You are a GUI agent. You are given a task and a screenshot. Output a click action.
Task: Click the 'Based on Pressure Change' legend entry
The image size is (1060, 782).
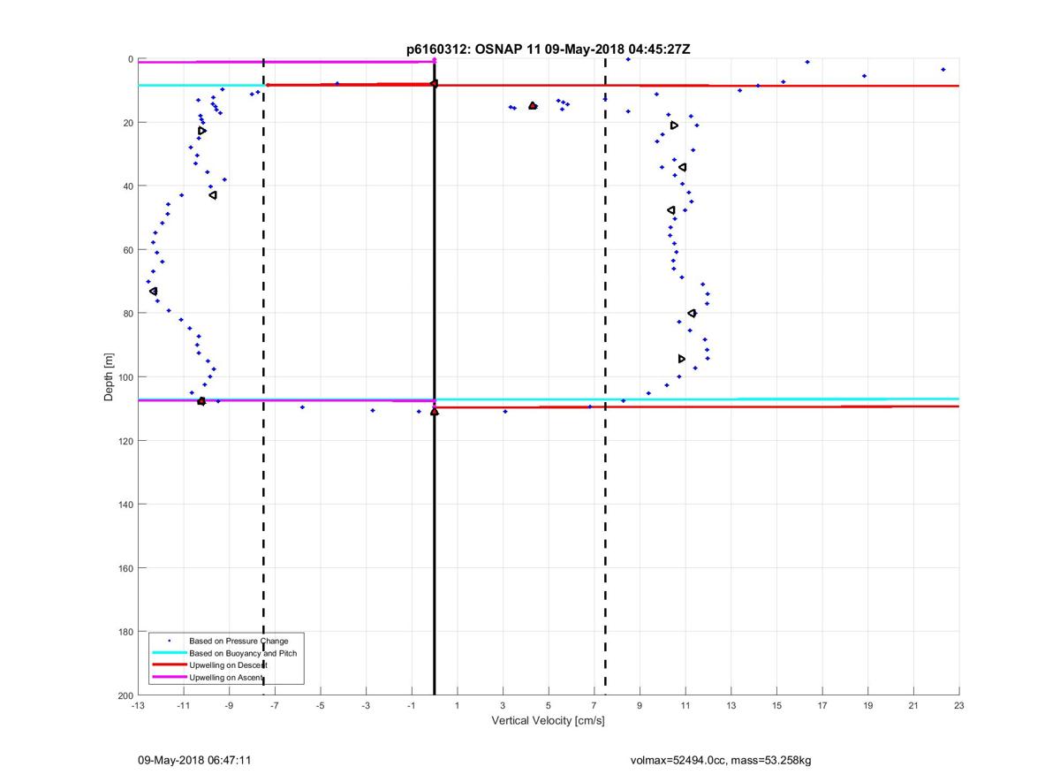click(238, 641)
